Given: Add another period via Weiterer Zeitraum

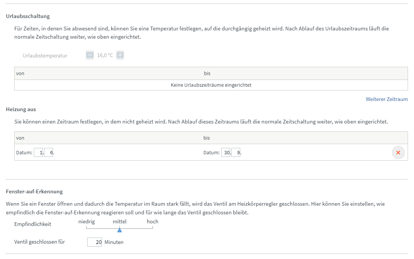Looking at the screenshot, I should (387, 99).
